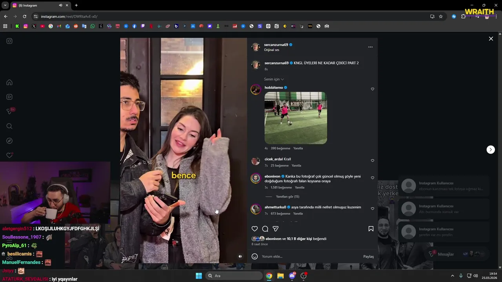Viewport: 502px width, 282px height.
Task: Reply with Yanıtla under ebonivon's comment
Action: pyautogui.click(x=300, y=188)
